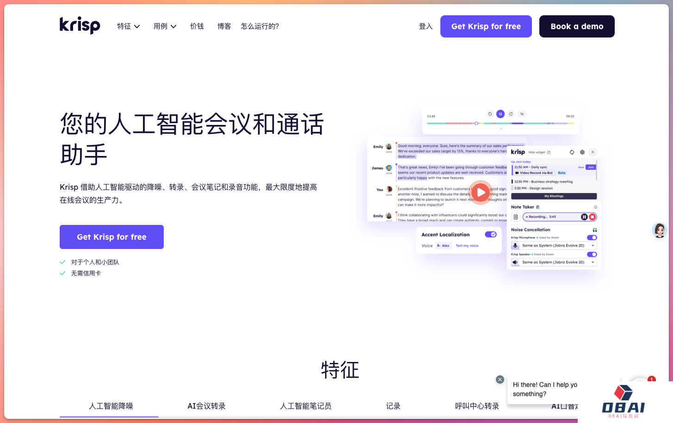The height and width of the screenshot is (423, 673).
Task: Click the microphone icon in device selector
Action: [515, 246]
